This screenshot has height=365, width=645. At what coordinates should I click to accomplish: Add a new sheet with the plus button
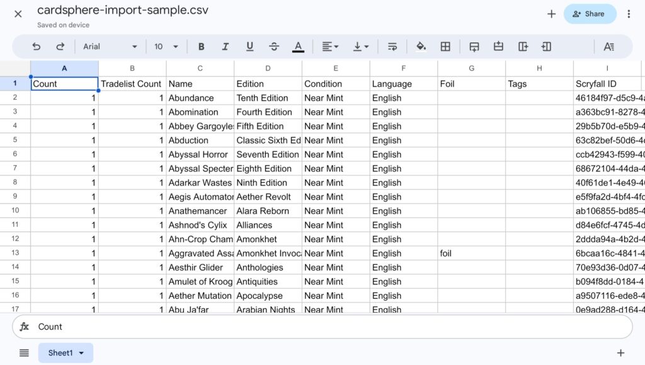pos(620,353)
